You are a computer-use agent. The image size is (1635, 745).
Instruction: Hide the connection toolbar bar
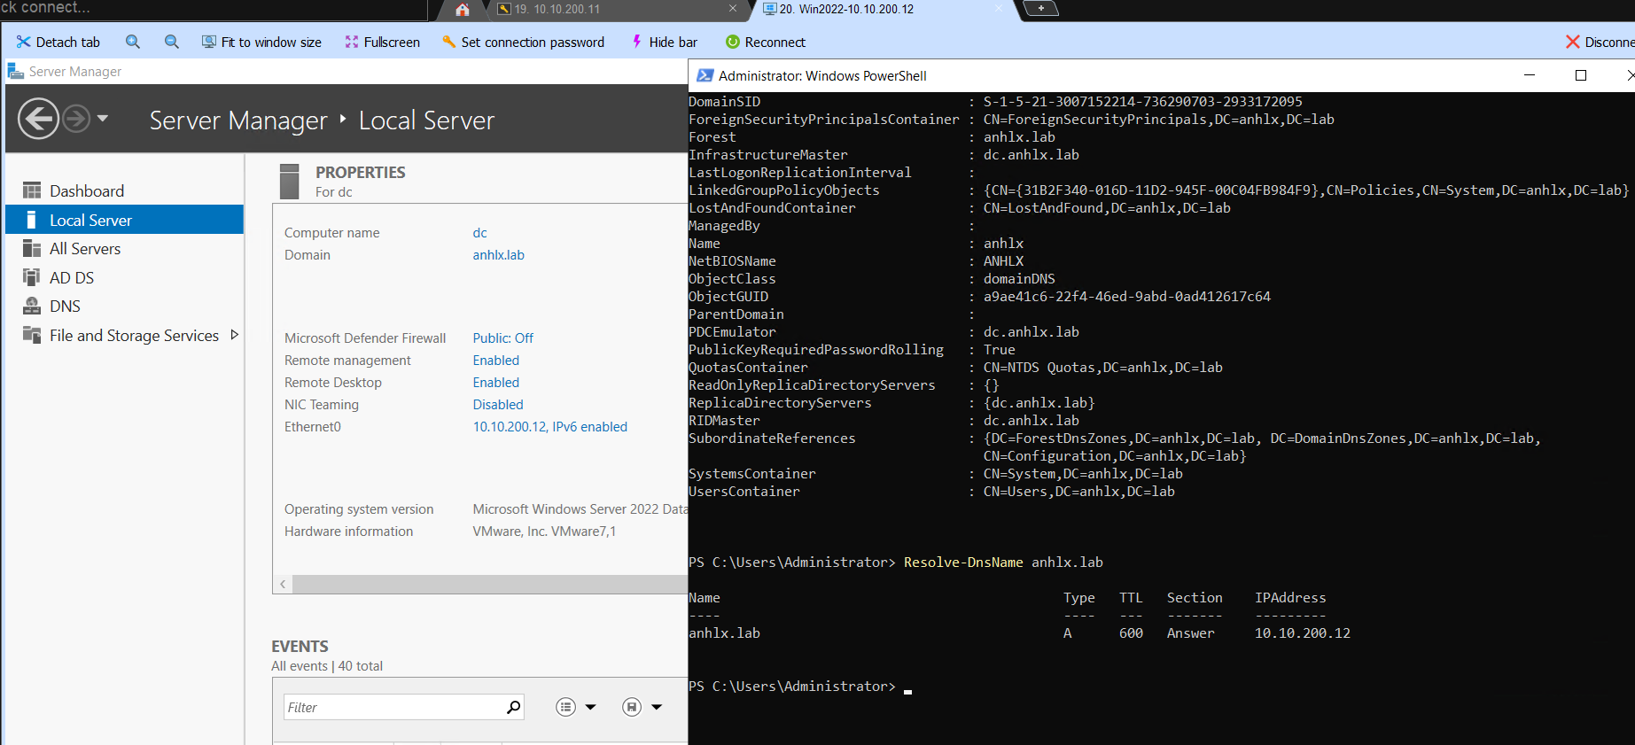[664, 42]
